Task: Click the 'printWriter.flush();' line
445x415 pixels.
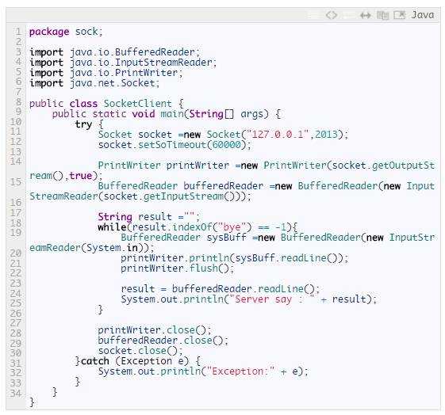Action: (x=178, y=268)
